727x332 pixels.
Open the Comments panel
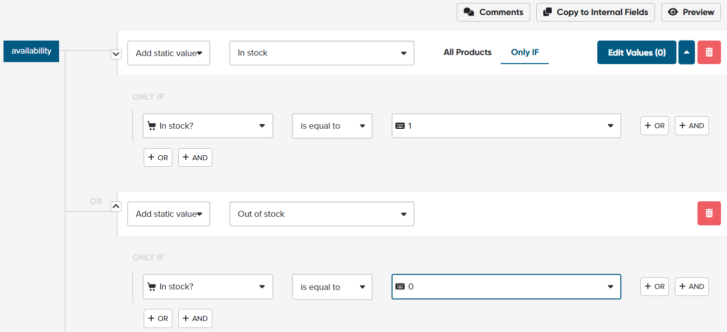click(493, 12)
